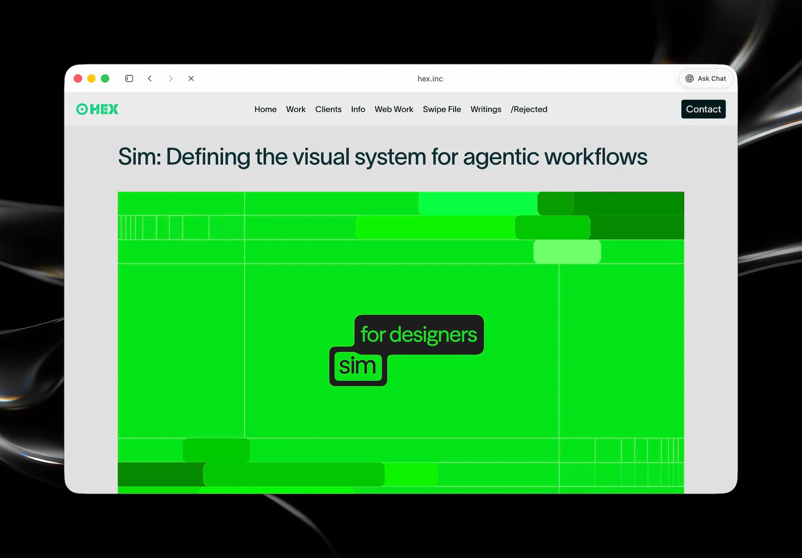Close the window with the red button
Viewport: 802px width, 558px height.
(x=78, y=79)
